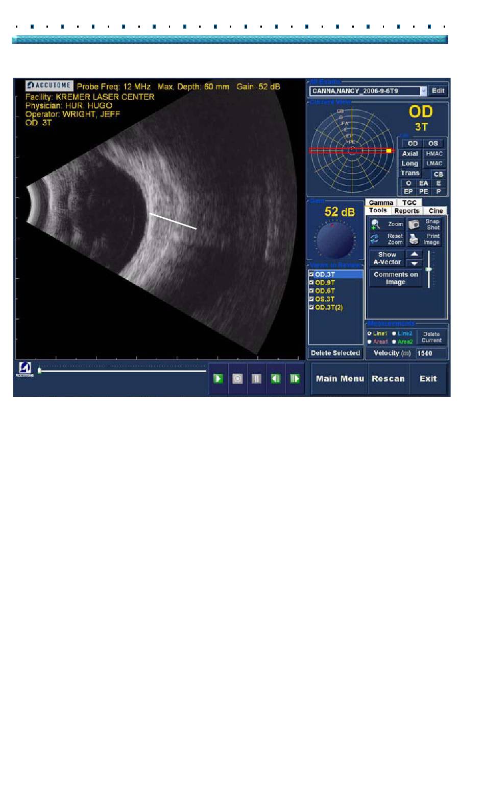This screenshot has width=485, height=794.
Task: Select the Line2 measurement radio button
Action: coord(394,334)
